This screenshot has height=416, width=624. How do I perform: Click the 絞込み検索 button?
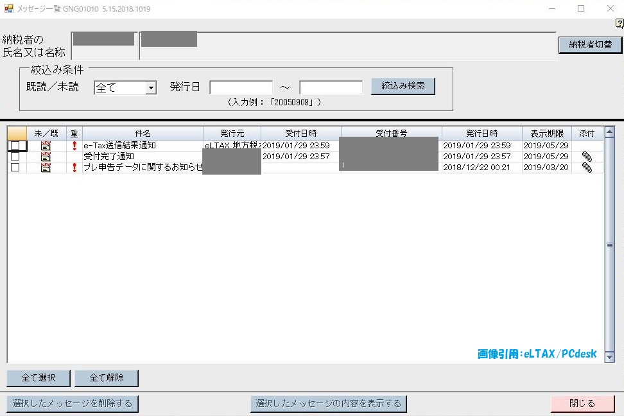[403, 86]
